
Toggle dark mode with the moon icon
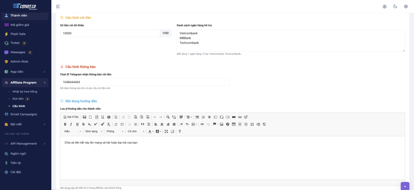[x=395, y=6]
